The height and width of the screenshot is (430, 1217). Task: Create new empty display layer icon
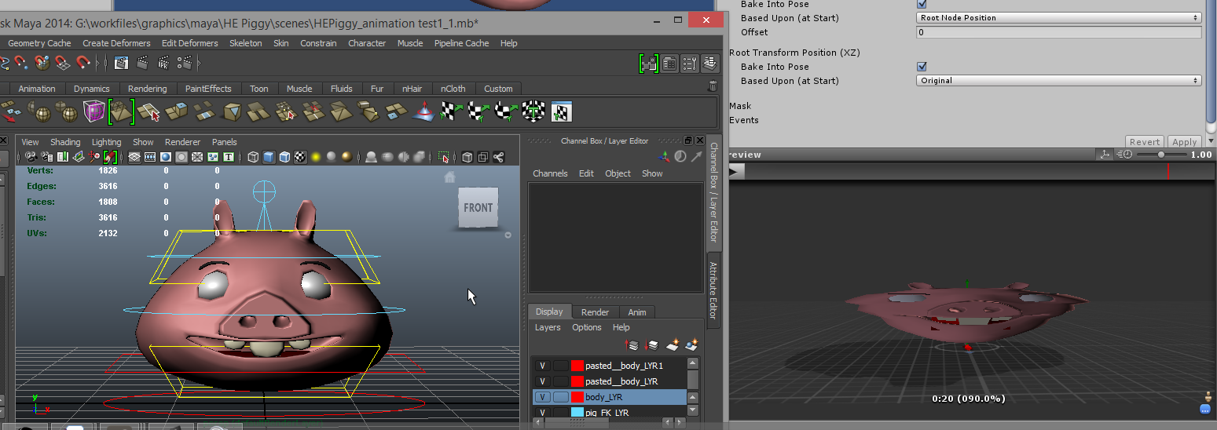point(673,344)
